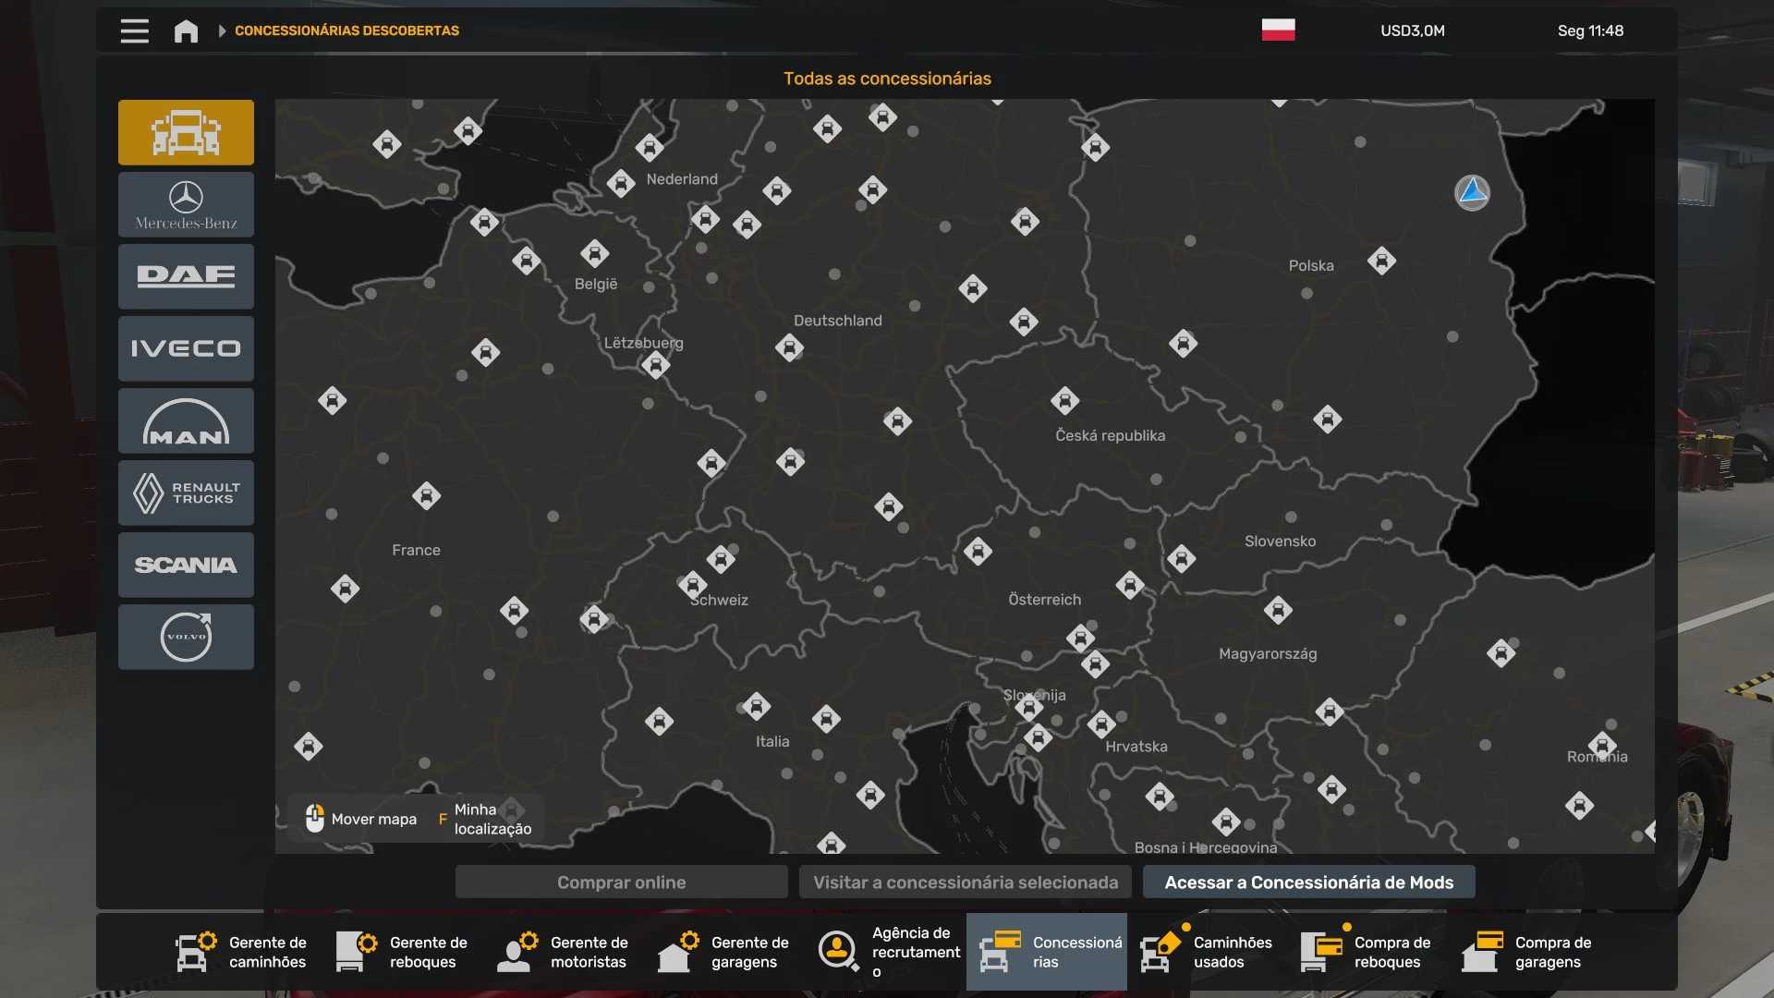
Task: Click Acessar a Concessionária de Mods button
Action: [1308, 882]
